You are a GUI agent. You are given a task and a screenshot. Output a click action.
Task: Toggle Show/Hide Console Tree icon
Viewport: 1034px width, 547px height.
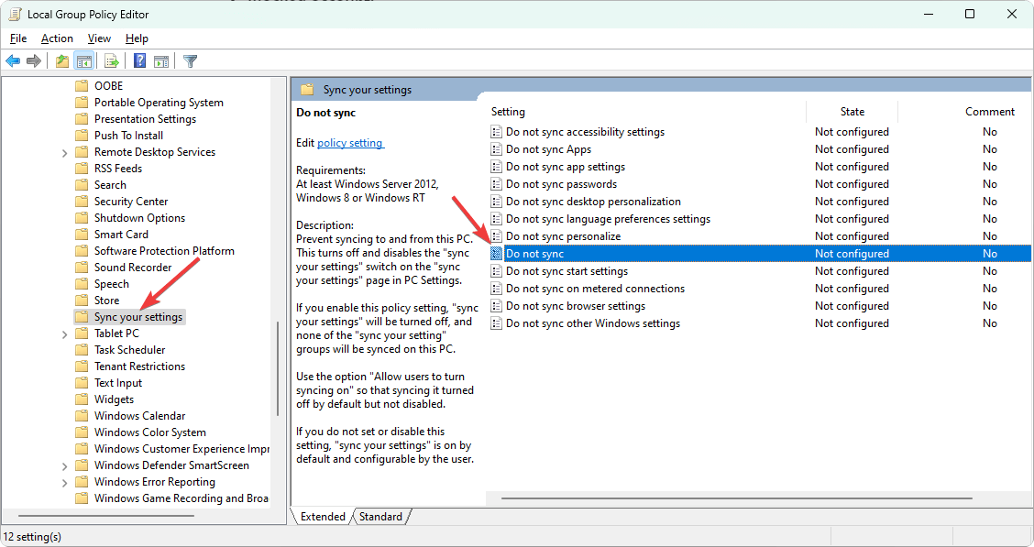(x=83, y=61)
